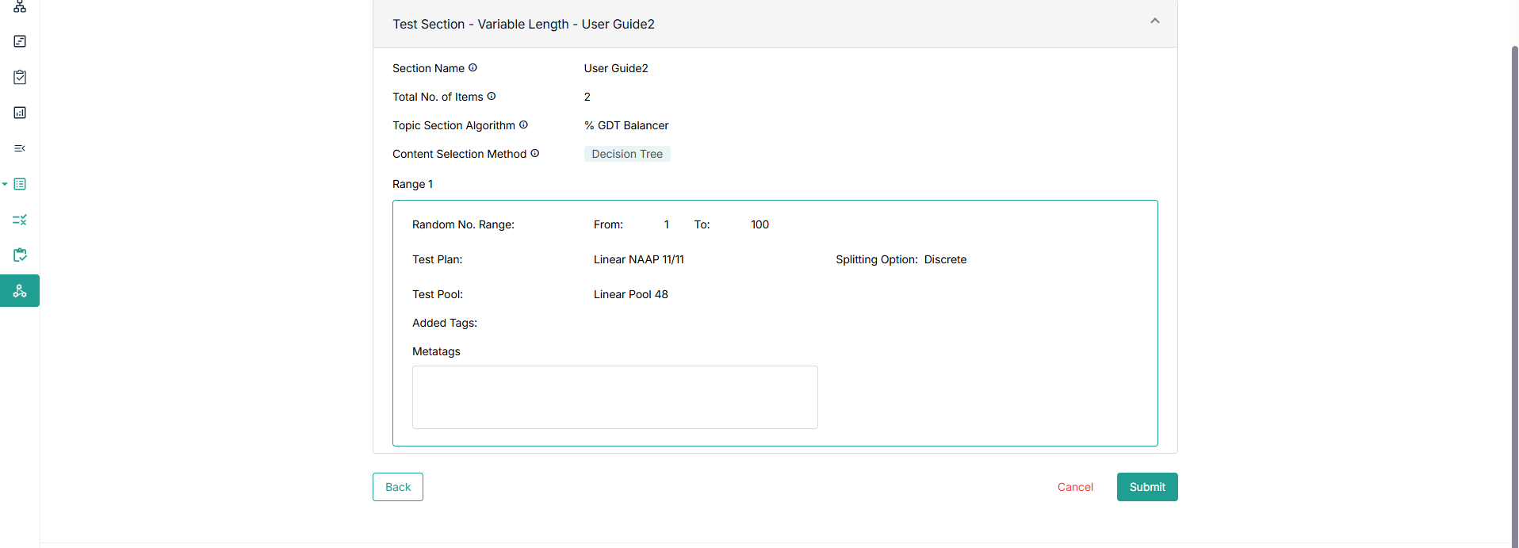Viewport: 1519px width, 548px height.
Task: Click info icon beside Section Name
Action: [x=473, y=68]
